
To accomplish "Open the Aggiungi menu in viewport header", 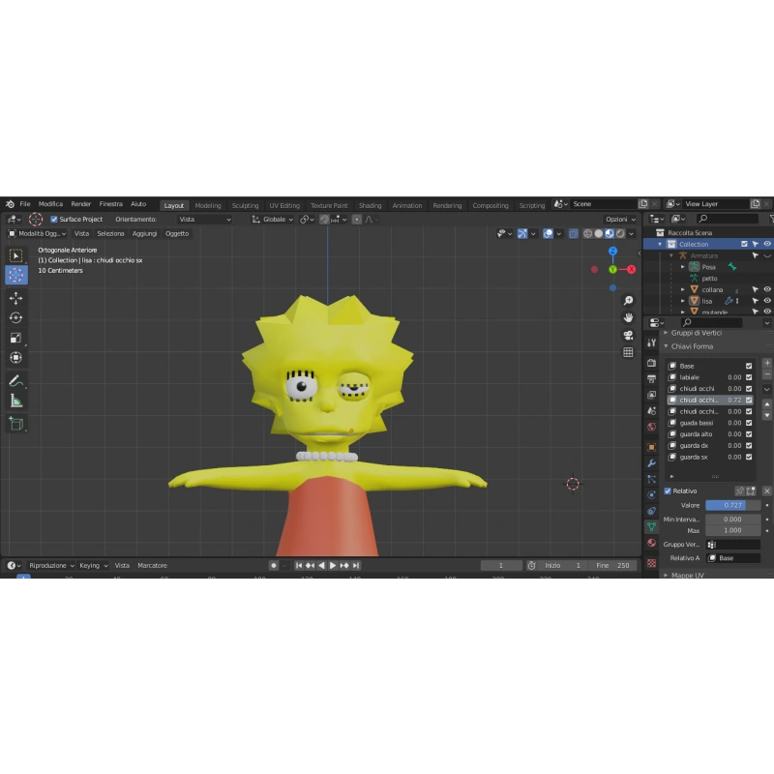I will click(144, 233).
